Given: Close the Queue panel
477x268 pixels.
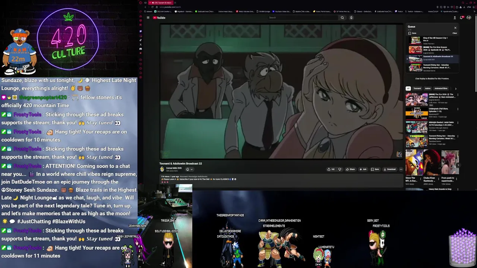Looking at the screenshot, I should coord(455,28).
